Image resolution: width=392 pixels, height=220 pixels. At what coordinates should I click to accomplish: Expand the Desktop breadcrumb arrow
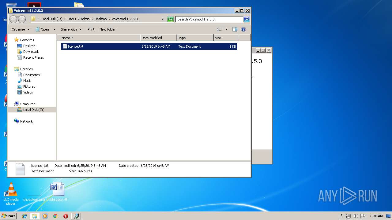(109, 19)
